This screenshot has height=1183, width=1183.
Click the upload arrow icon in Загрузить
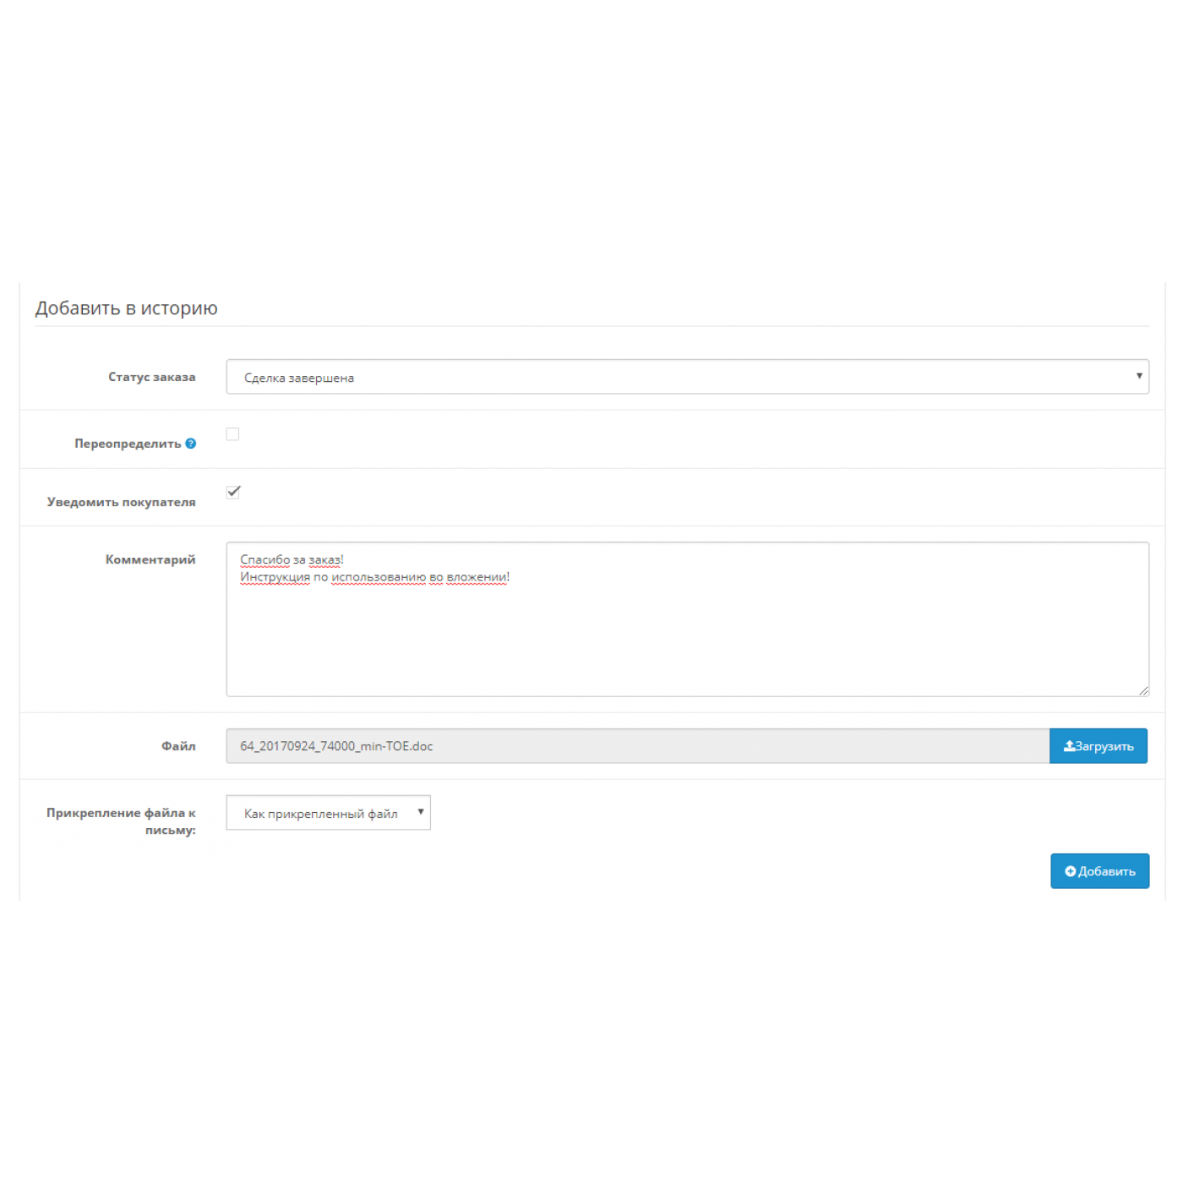[1069, 746]
